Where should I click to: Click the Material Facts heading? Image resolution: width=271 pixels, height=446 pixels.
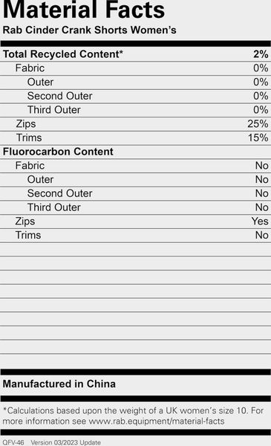click(x=84, y=10)
